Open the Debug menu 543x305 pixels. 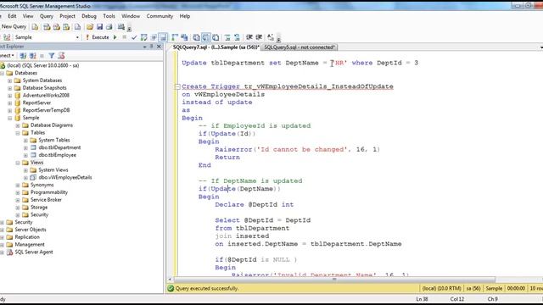pyautogui.click(x=89, y=16)
